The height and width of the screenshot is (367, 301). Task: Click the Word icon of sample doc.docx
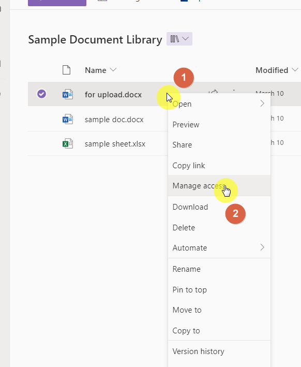[68, 120]
